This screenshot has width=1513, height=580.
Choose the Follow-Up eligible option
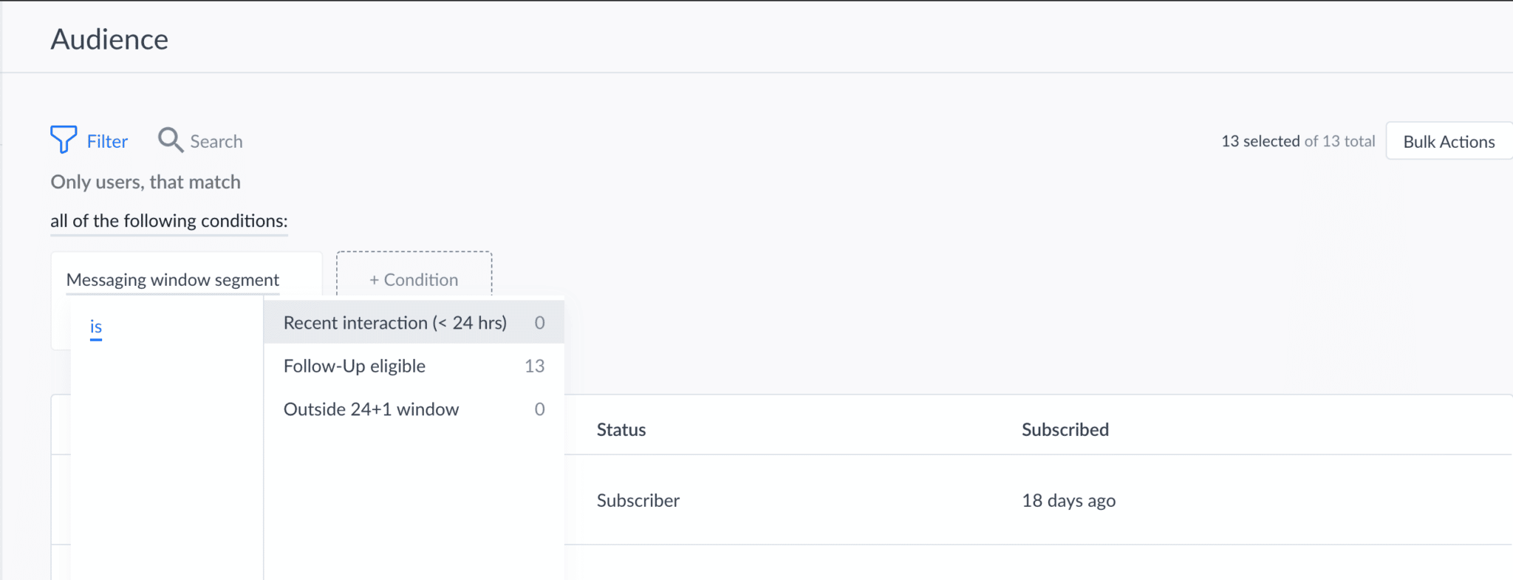[x=355, y=366]
